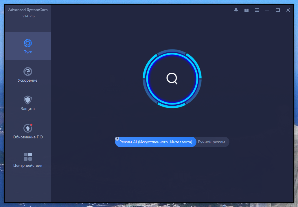Minimize the Advanced SystemCare window
Viewport: 298px width, 207px height.
point(267,10)
